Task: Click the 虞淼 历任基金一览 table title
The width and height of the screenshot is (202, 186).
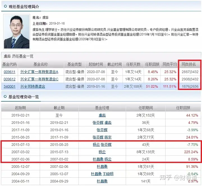Action: [19, 56]
